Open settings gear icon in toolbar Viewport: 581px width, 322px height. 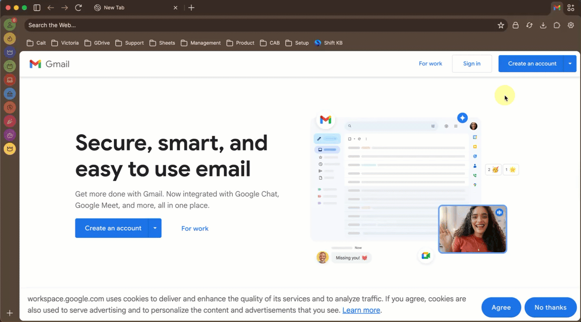571,25
